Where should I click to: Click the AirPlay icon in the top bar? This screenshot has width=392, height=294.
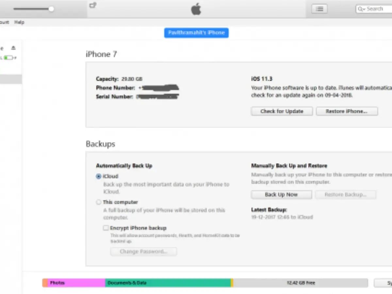pyautogui.click(x=93, y=5)
